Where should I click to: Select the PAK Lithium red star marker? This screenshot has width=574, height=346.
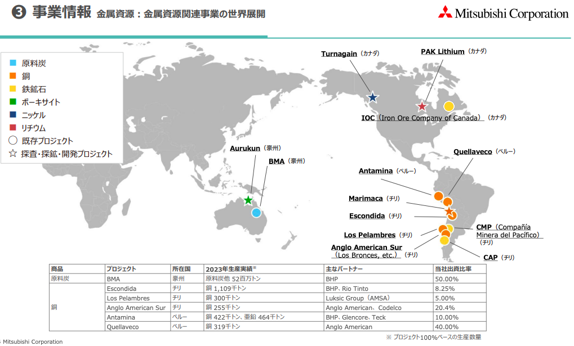(x=422, y=106)
